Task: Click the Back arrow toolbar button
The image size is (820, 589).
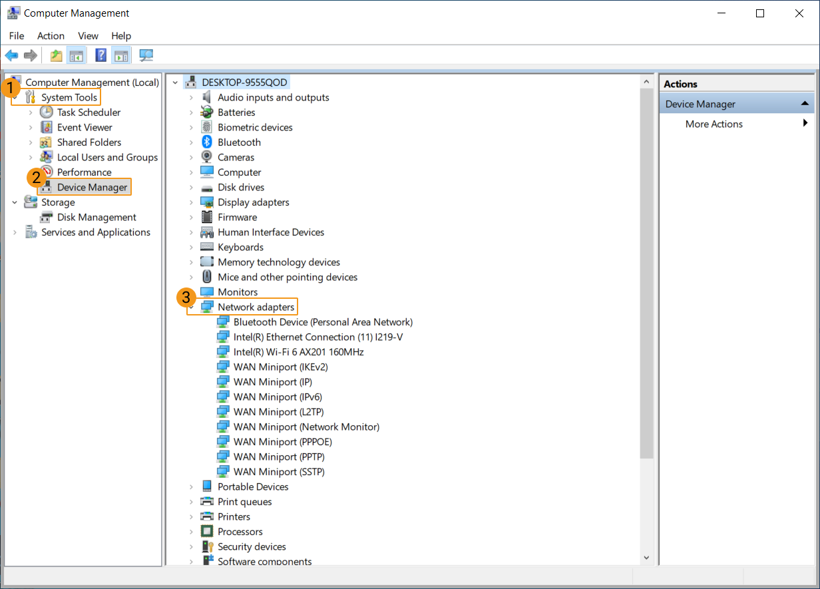Action: click(x=11, y=55)
